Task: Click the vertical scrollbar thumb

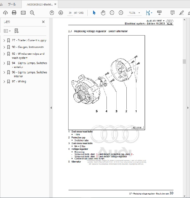Action: coord(184,61)
